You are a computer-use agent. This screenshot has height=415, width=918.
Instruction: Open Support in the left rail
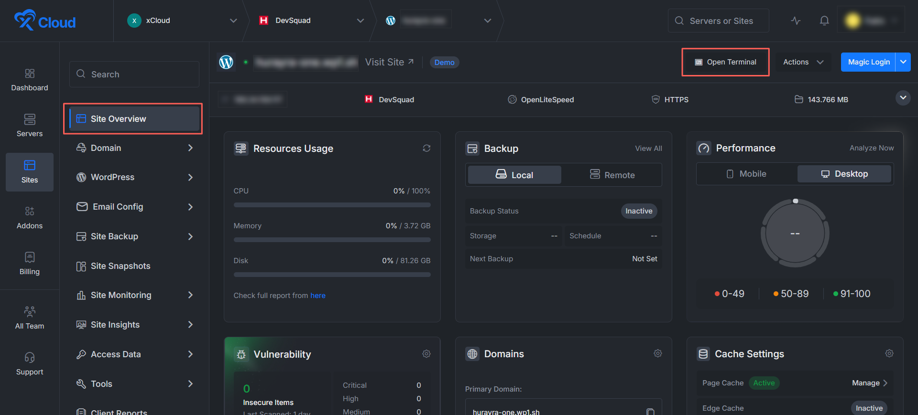[30, 364]
